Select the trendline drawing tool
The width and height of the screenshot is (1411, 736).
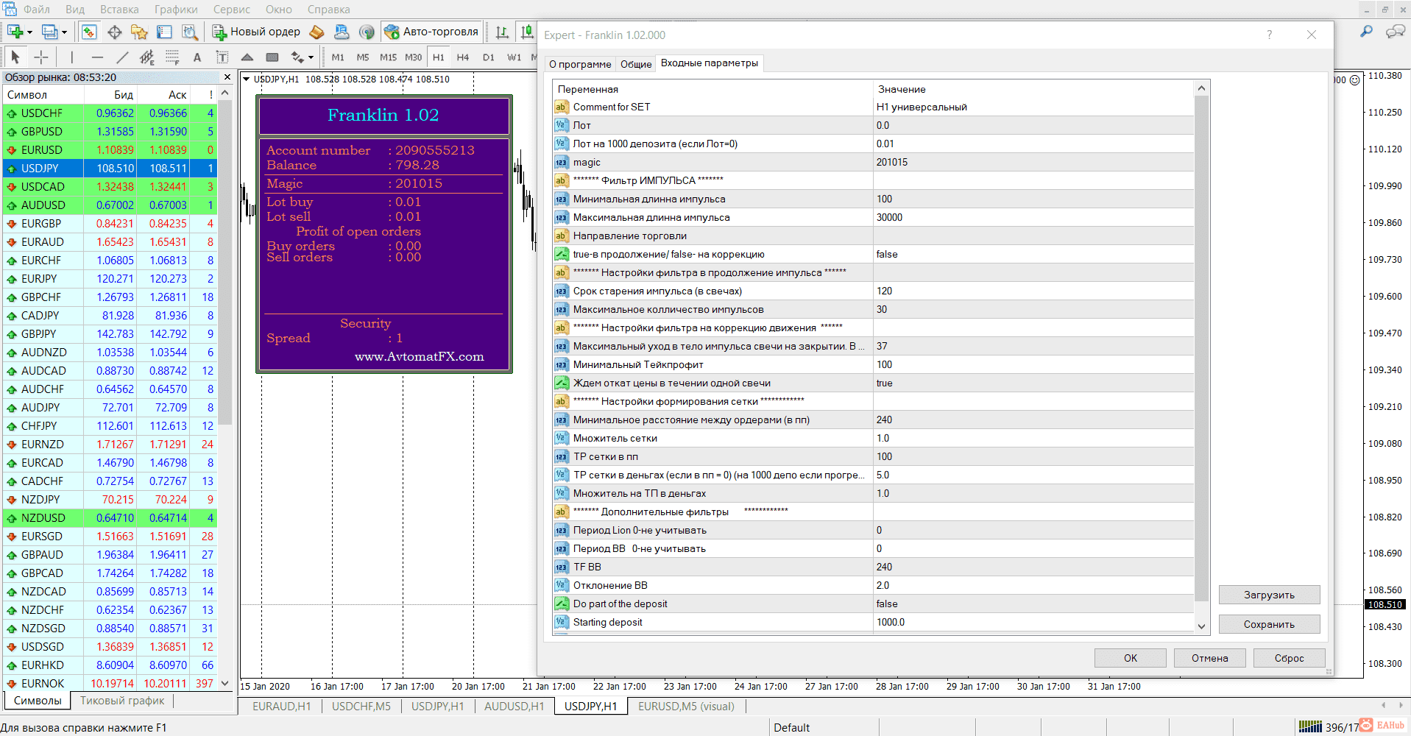122,57
